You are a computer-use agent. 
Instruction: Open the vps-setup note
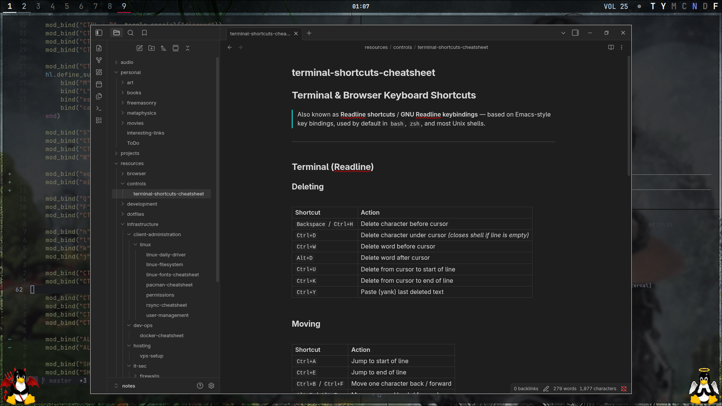pos(152,356)
